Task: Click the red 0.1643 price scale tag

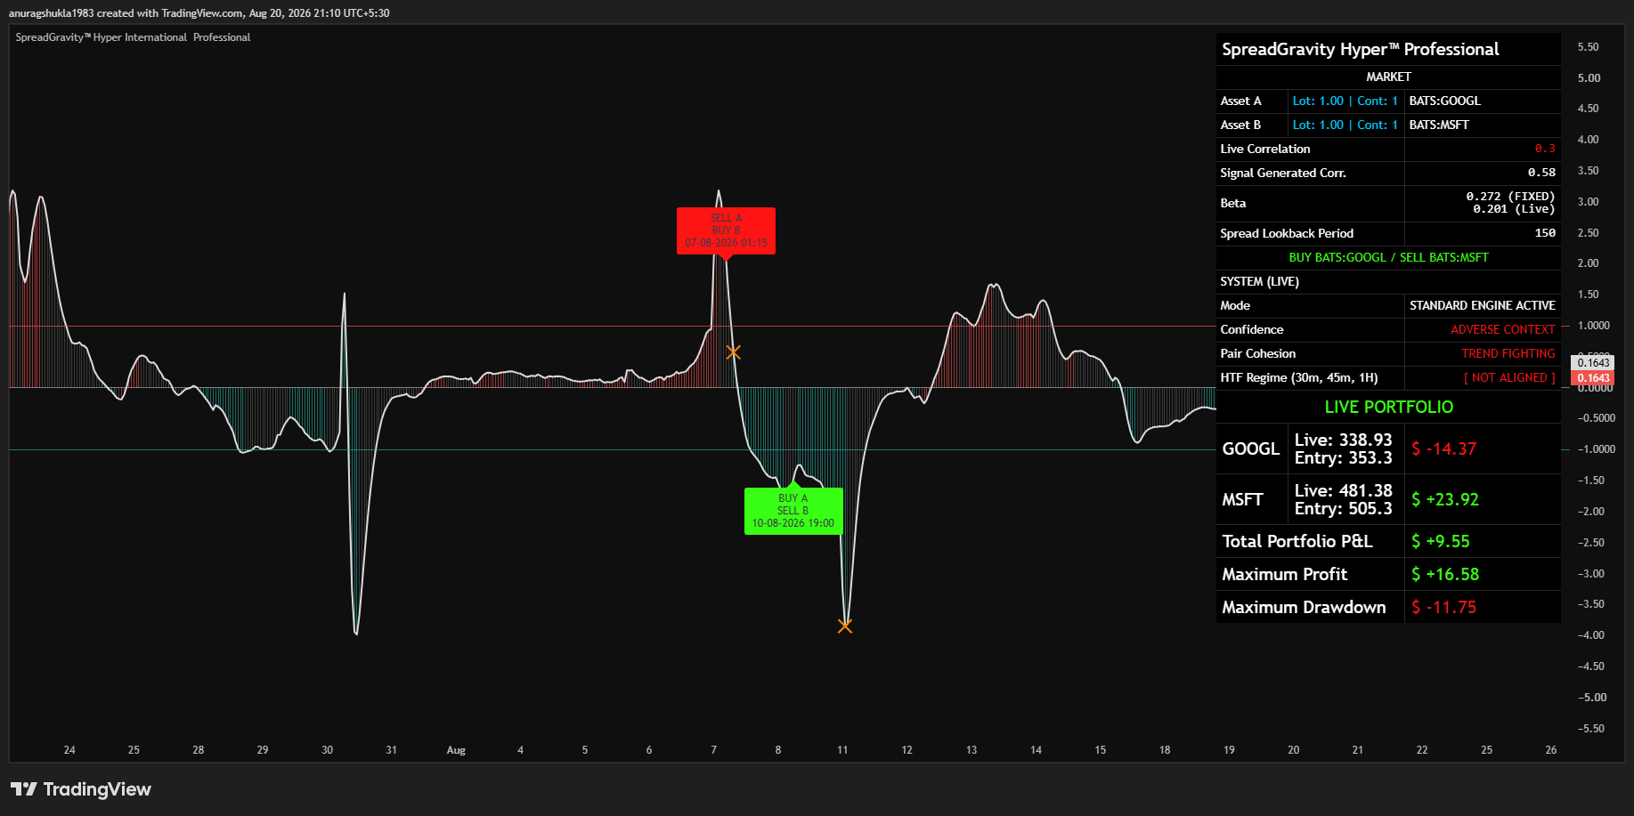Action: click(x=1593, y=378)
